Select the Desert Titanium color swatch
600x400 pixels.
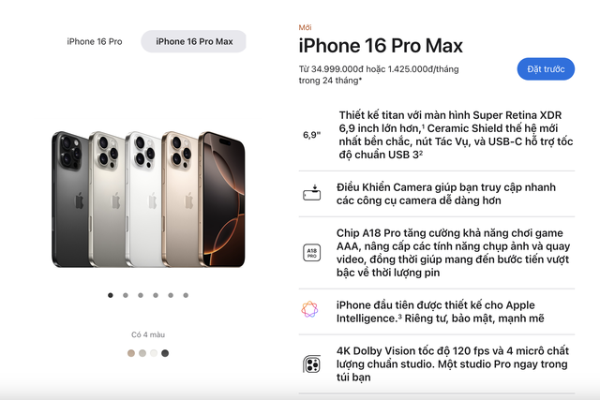point(131,353)
